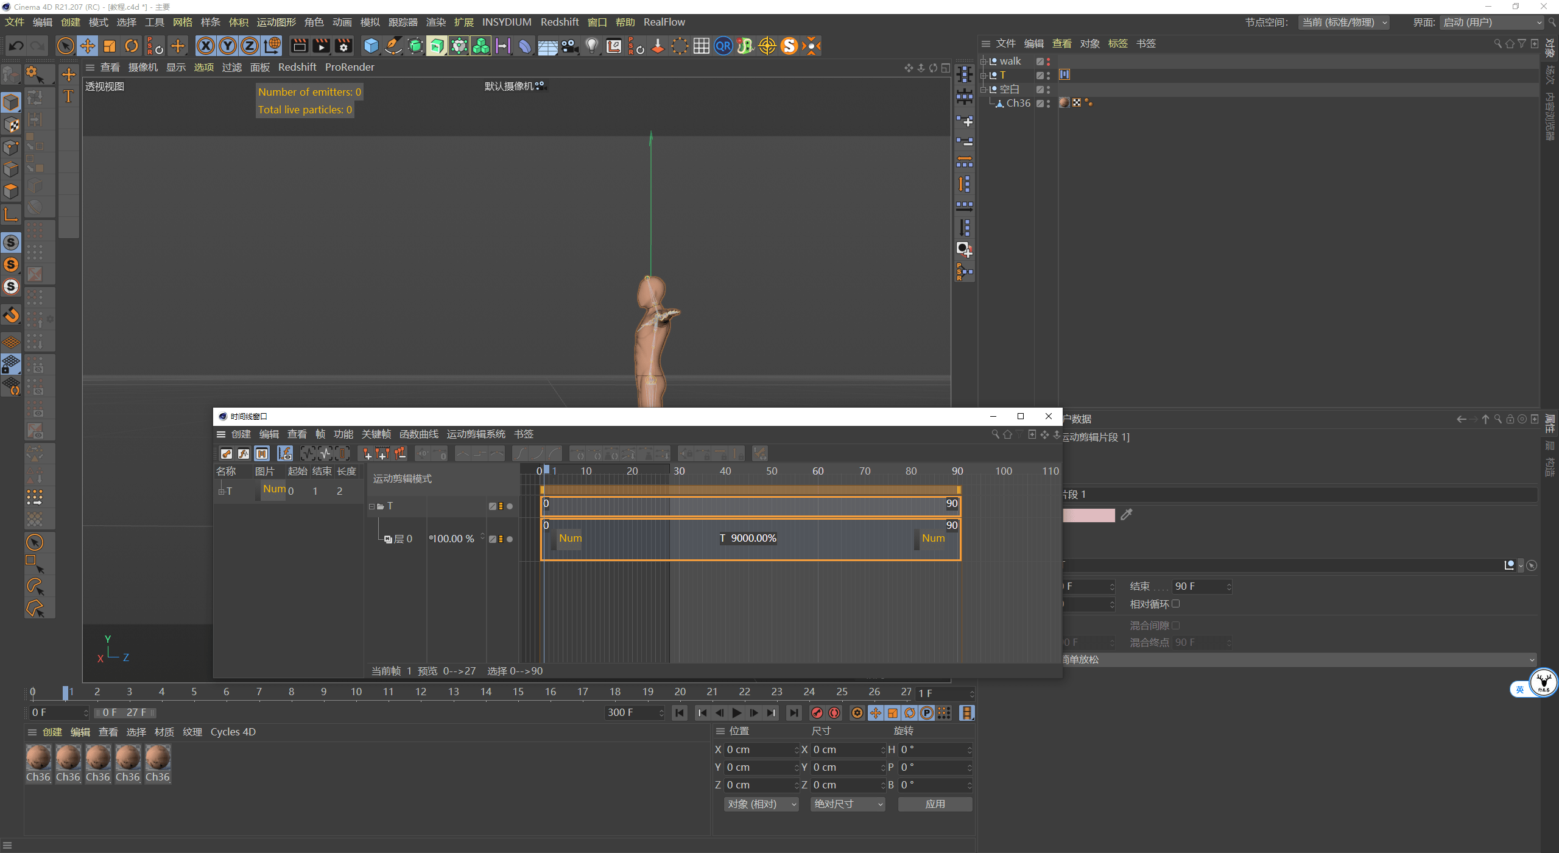Screen dimensions: 1559x853
Task: Click the T 9000.00% motion clip
Action: click(x=748, y=538)
